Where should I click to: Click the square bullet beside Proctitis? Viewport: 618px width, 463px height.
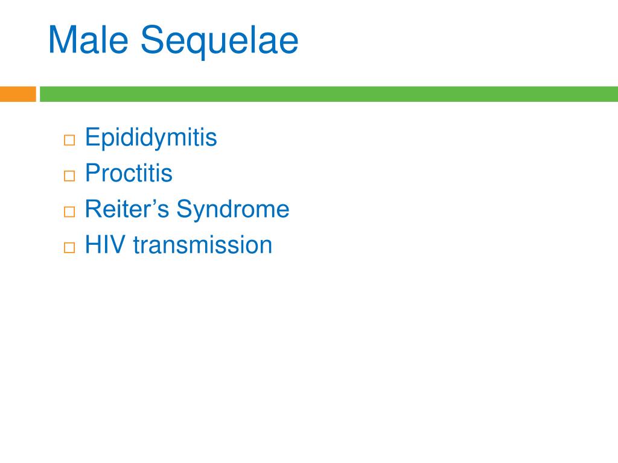(69, 176)
